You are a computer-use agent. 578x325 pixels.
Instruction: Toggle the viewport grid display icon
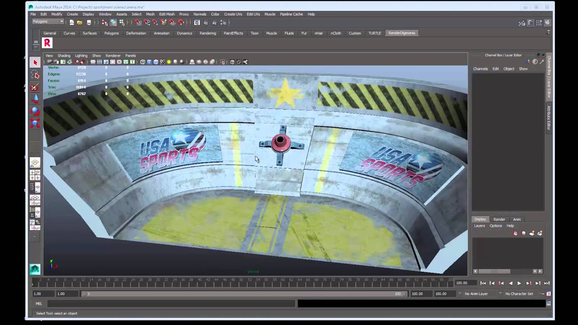coord(93,62)
